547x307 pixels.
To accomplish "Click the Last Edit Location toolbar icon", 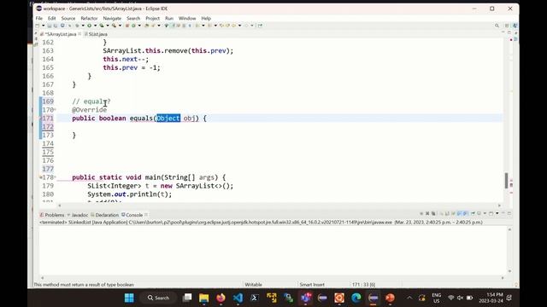I will [221, 26].
